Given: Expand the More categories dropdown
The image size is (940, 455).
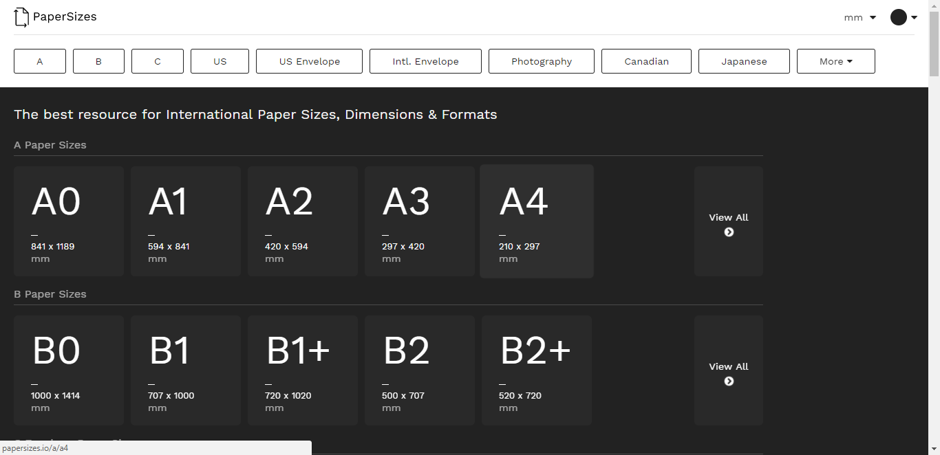Looking at the screenshot, I should (x=835, y=61).
